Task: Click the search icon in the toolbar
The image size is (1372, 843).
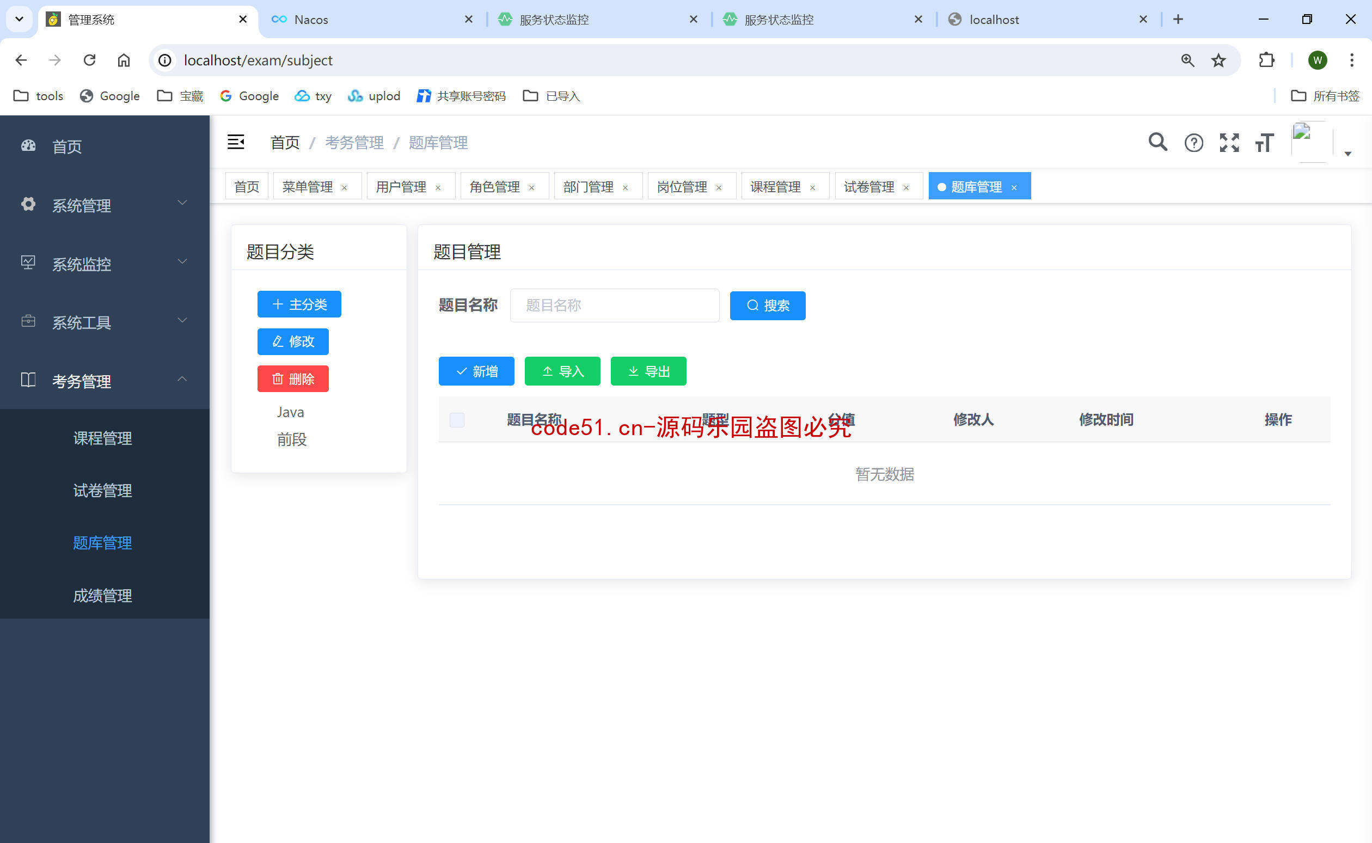Action: [1159, 142]
